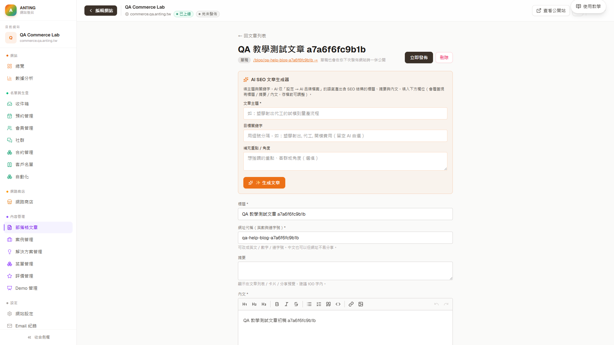
Task: Click the article body text in editor
Action: pos(279,320)
